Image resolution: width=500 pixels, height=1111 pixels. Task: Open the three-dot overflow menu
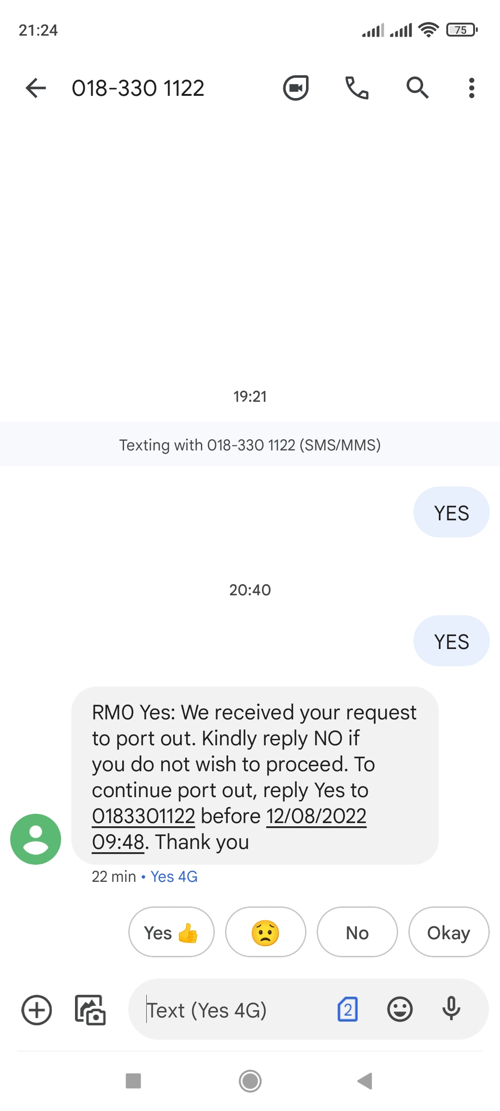point(471,88)
